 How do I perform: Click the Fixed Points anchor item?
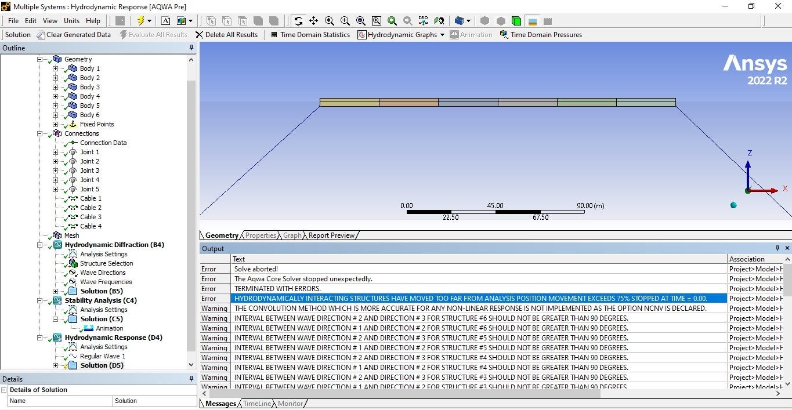point(96,124)
